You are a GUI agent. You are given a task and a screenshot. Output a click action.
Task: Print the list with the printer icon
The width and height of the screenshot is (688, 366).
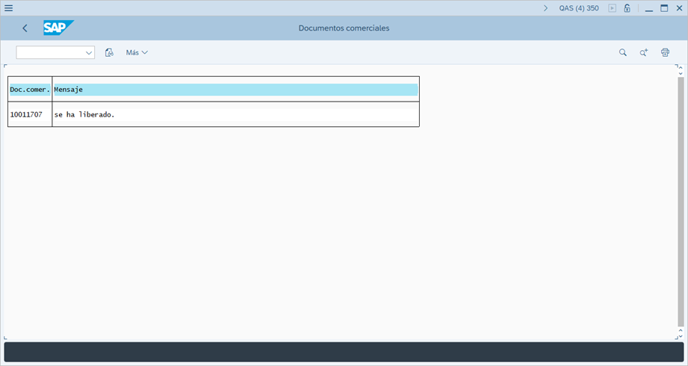665,53
